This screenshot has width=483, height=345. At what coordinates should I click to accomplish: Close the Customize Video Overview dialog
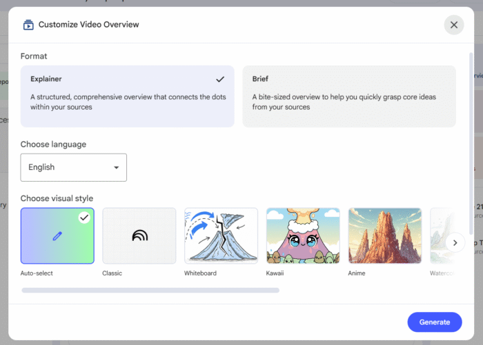click(x=454, y=25)
